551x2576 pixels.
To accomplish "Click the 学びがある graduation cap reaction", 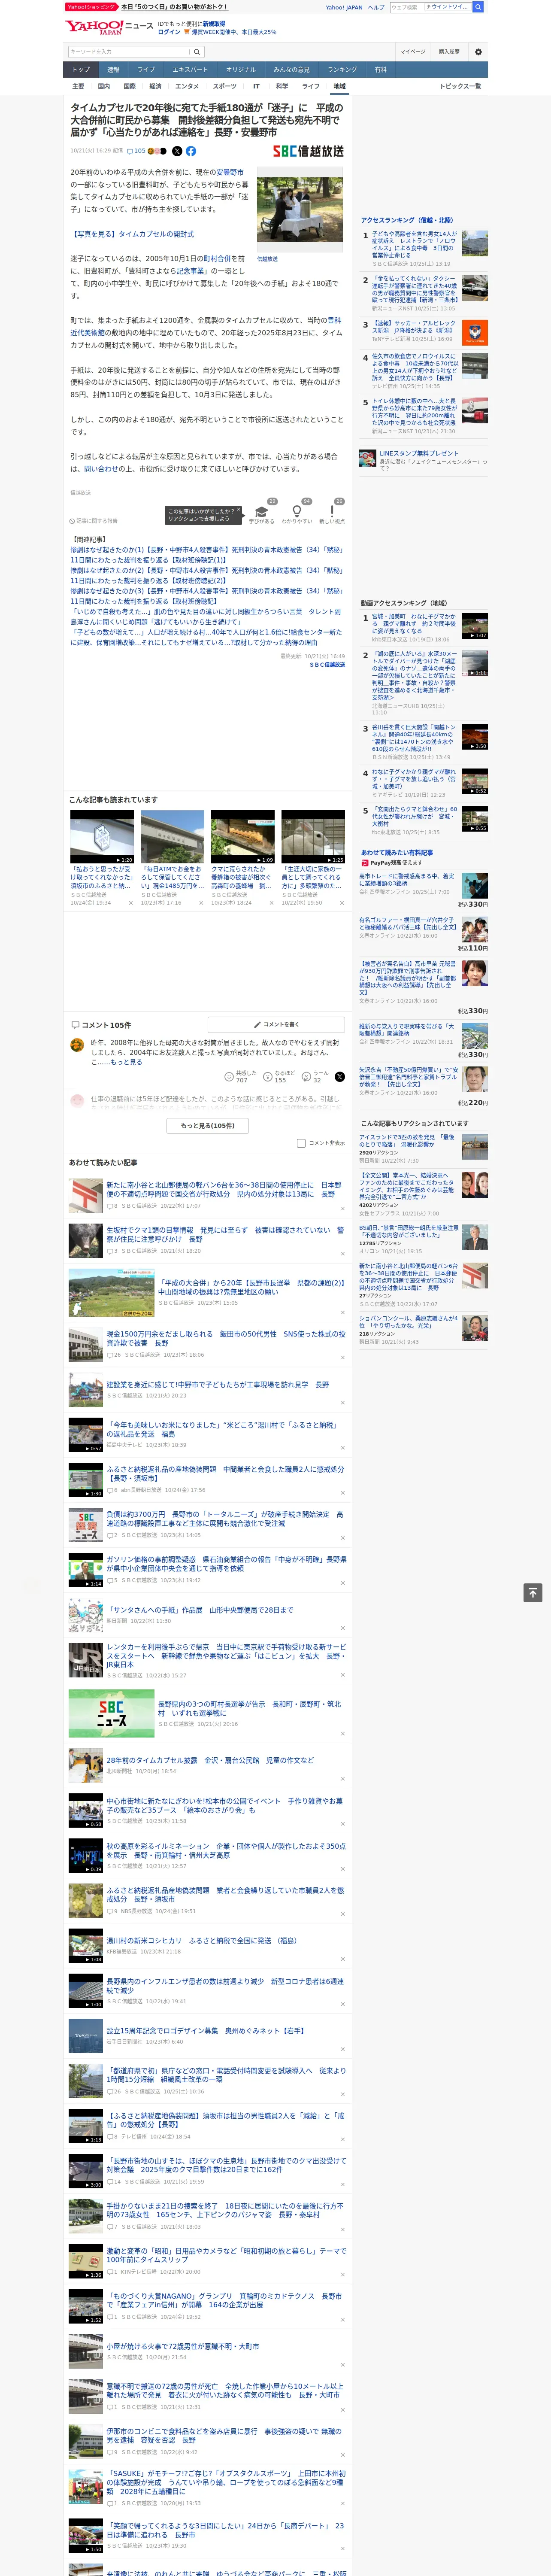I will click(262, 513).
